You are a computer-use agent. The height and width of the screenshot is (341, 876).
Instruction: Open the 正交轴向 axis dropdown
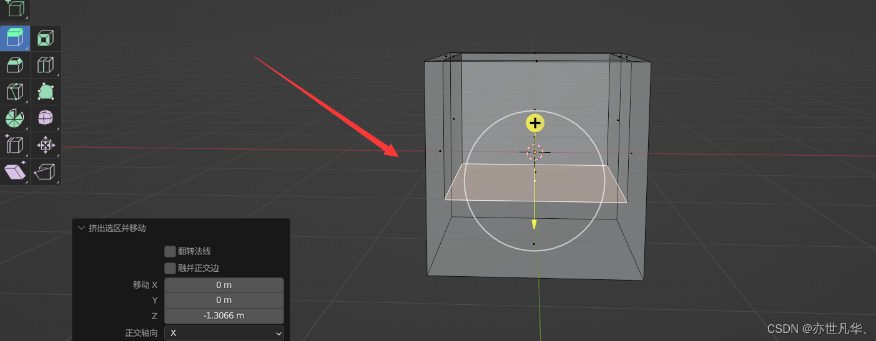tap(224, 333)
